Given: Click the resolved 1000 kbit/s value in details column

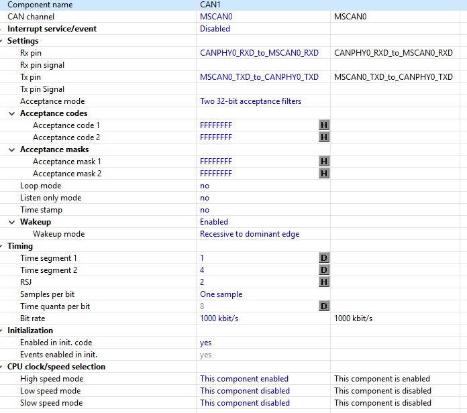Looking at the screenshot, I should [353, 318].
